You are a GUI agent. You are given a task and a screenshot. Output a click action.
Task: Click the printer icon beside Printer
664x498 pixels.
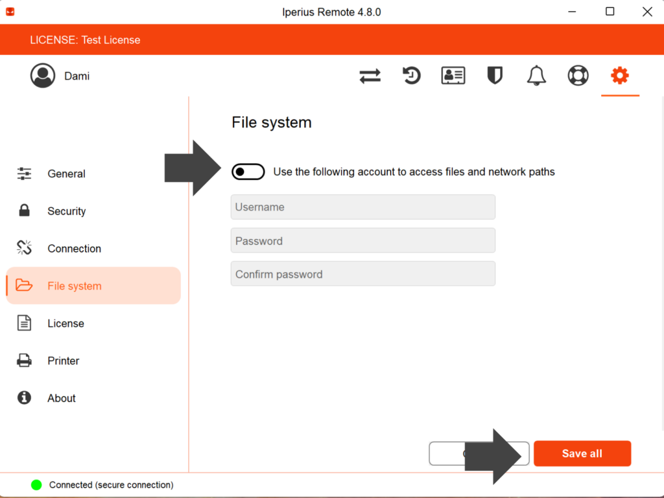pos(24,360)
